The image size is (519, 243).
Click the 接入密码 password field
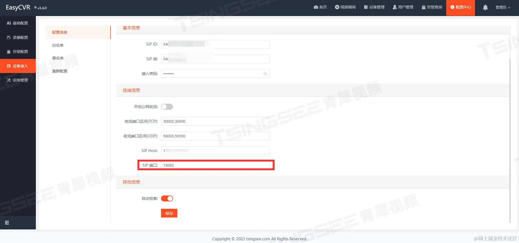click(215, 74)
